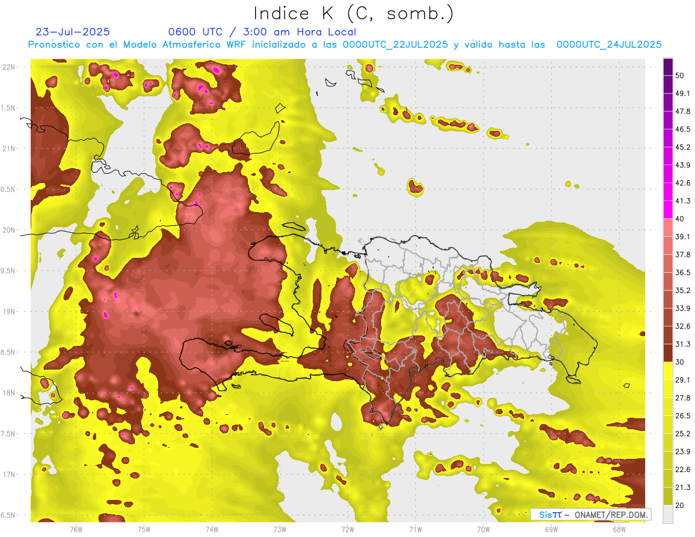Click the "22.6" color scale value

(x=683, y=470)
